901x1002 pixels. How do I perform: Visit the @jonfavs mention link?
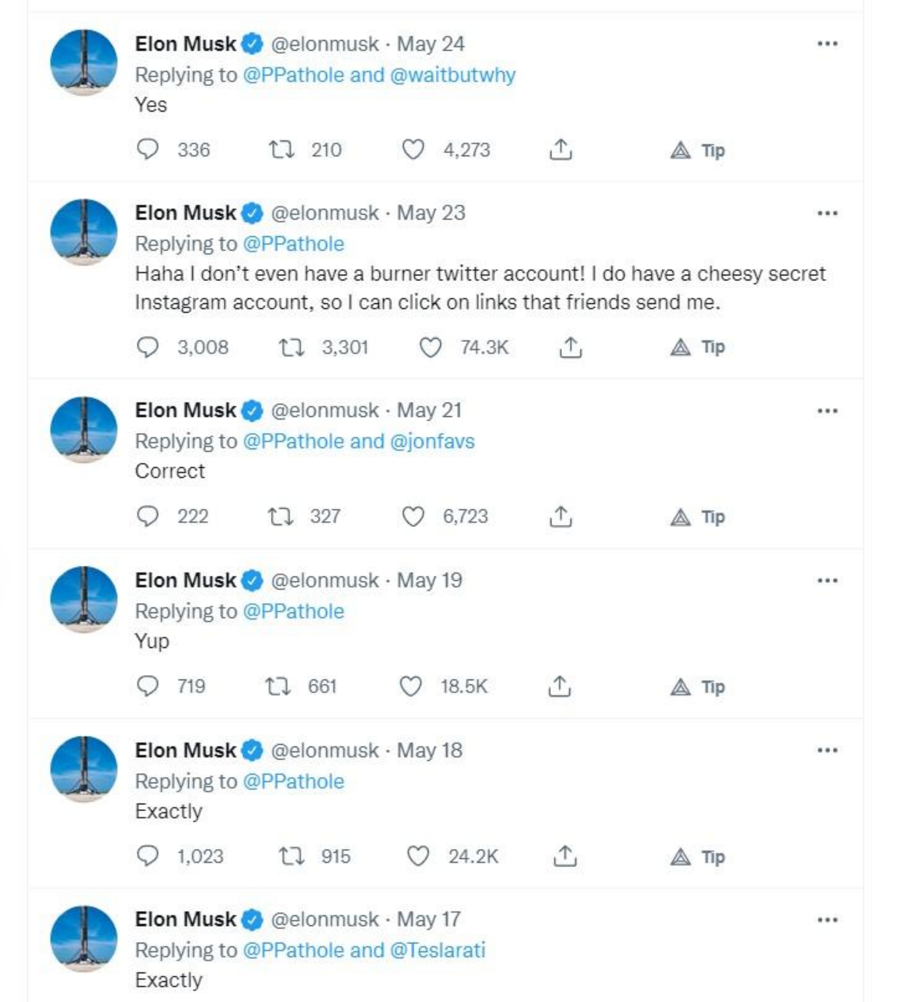coord(432,441)
